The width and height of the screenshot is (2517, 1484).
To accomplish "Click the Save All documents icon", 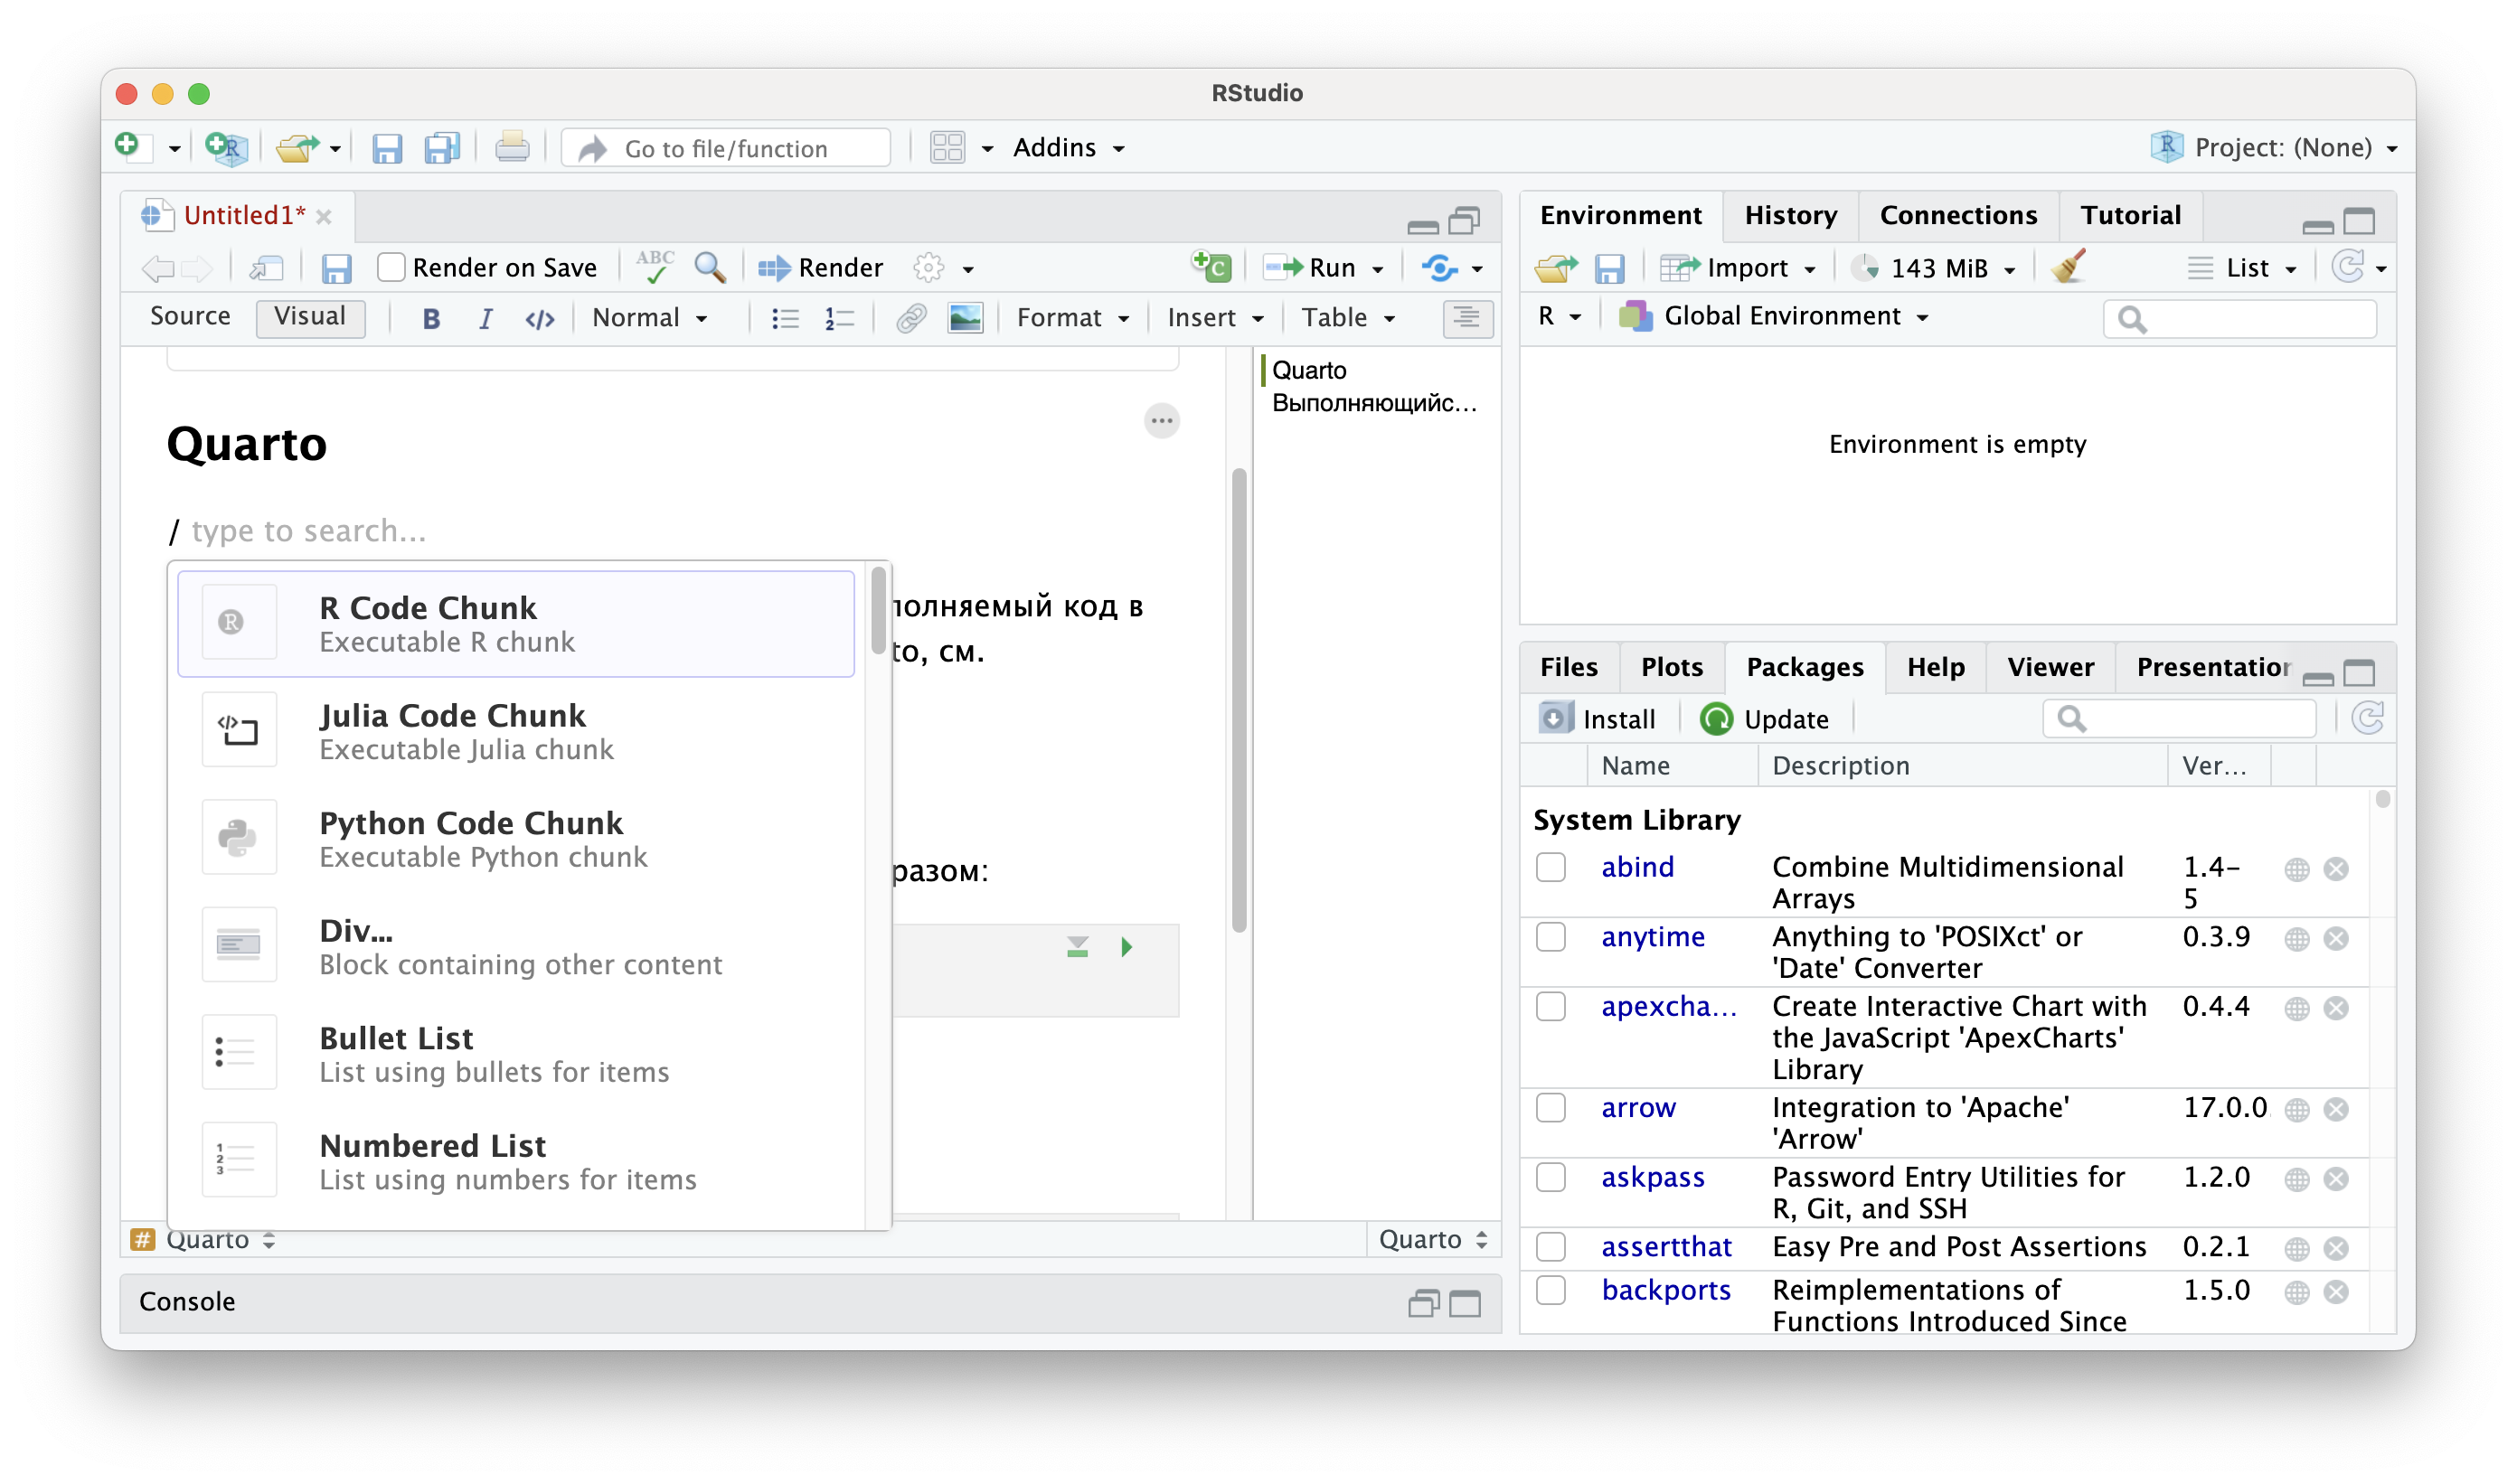I will click(x=441, y=148).
